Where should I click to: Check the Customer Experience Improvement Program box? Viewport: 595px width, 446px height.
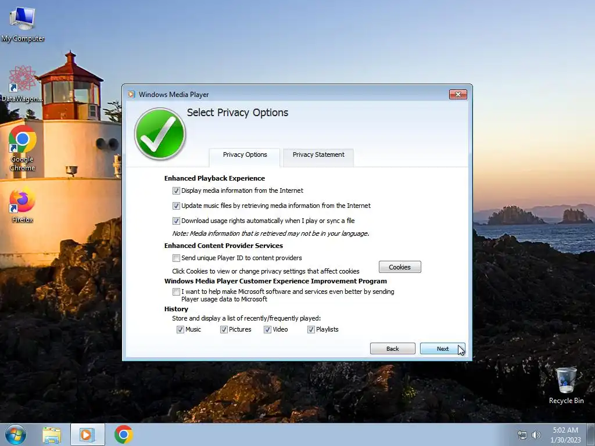click(176, 292)
